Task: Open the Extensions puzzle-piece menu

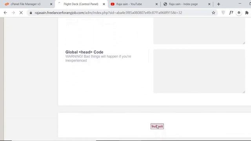Action: click(x=247, y=13)
